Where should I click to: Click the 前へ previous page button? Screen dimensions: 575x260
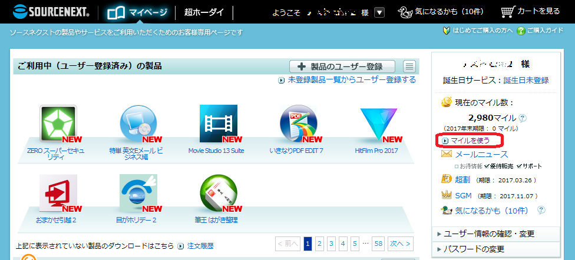[x=288, y=244]
